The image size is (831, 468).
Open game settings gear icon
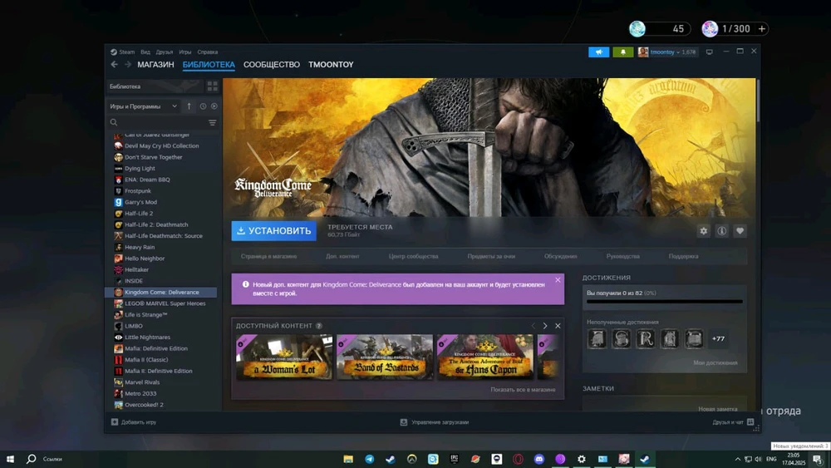point(703,231)
